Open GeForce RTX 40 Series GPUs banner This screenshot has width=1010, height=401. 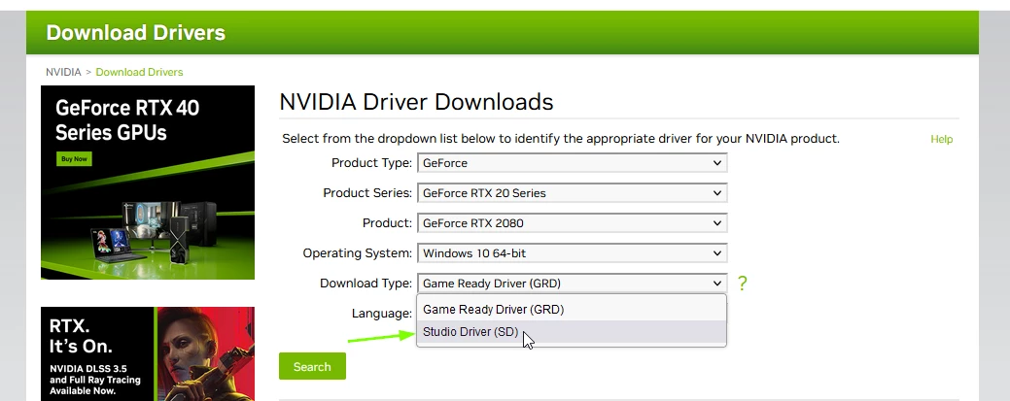click(148, 183)
